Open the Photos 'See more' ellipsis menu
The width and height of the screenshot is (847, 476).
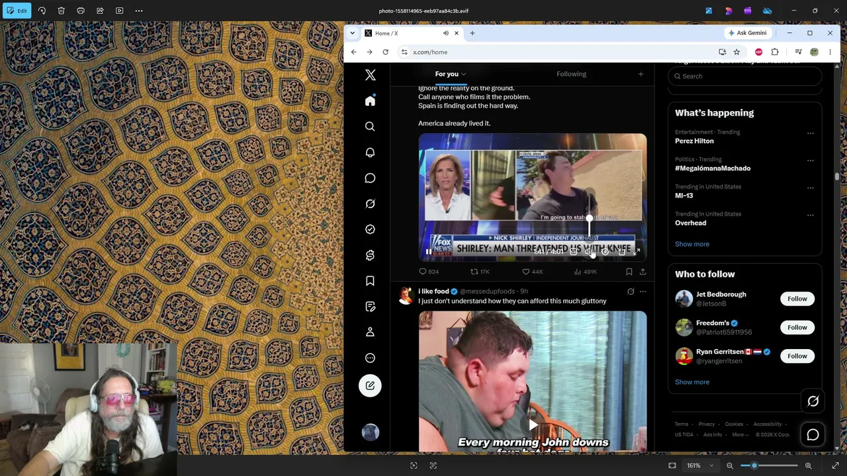(x=139, y=11)
